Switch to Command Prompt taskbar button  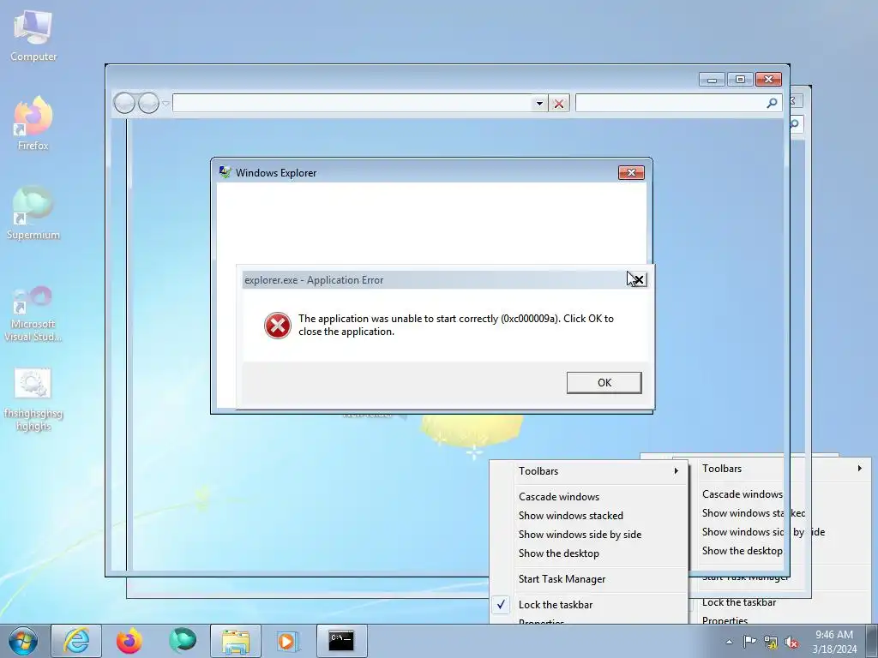[x=341, y=641]
